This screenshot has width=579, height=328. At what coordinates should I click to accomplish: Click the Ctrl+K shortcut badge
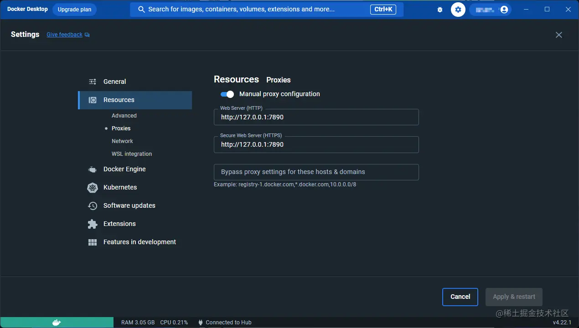click(x=383, y=9)
